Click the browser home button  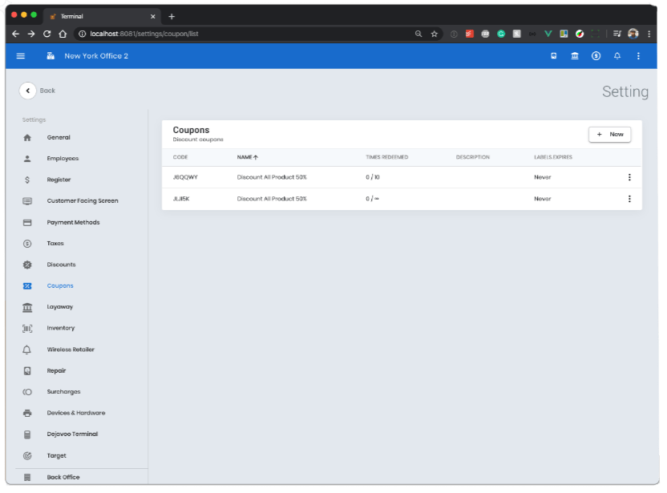(x=63, y=34)
